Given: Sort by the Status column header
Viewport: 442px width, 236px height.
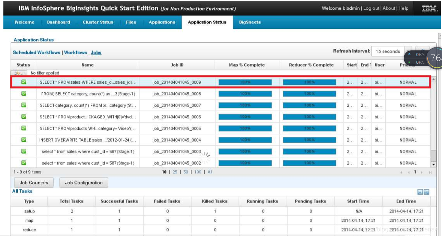Looking at the screenshot, I should tap(23, 65).
